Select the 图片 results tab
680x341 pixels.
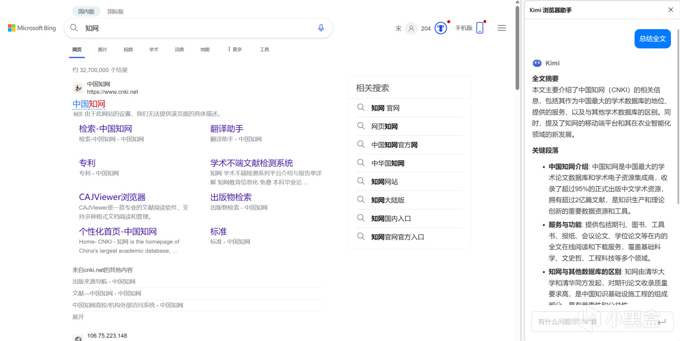tap(103, 49)
